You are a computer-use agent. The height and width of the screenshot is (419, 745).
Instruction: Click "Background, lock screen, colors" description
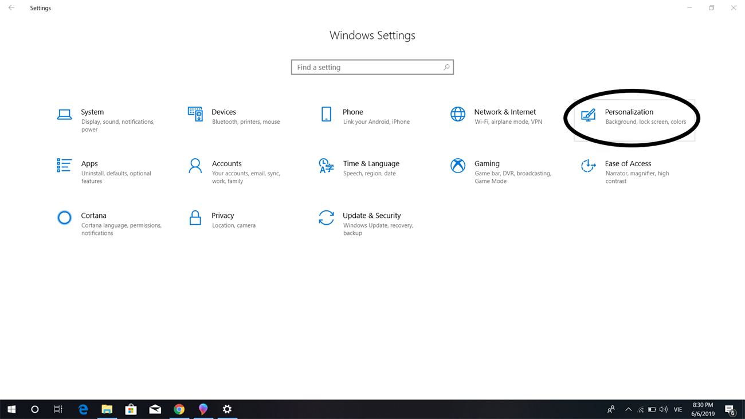coord(646,122)
